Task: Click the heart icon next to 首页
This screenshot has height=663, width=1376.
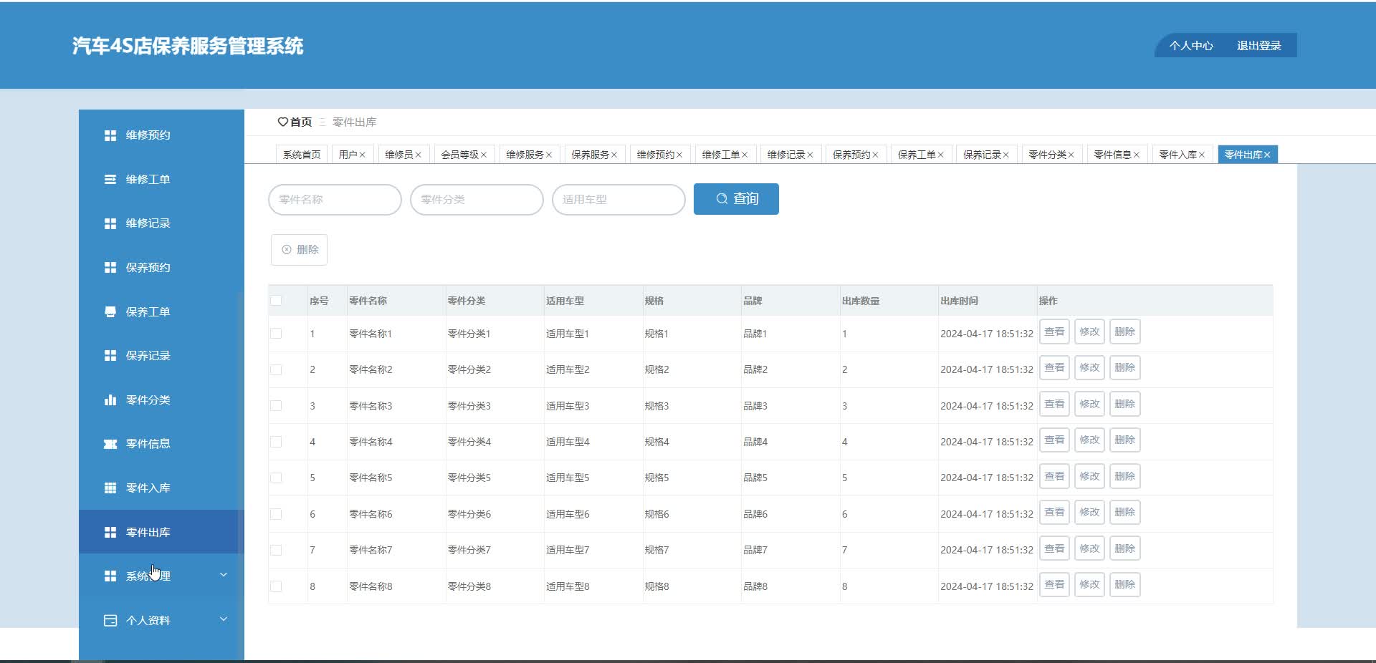Action: point(282,122)
